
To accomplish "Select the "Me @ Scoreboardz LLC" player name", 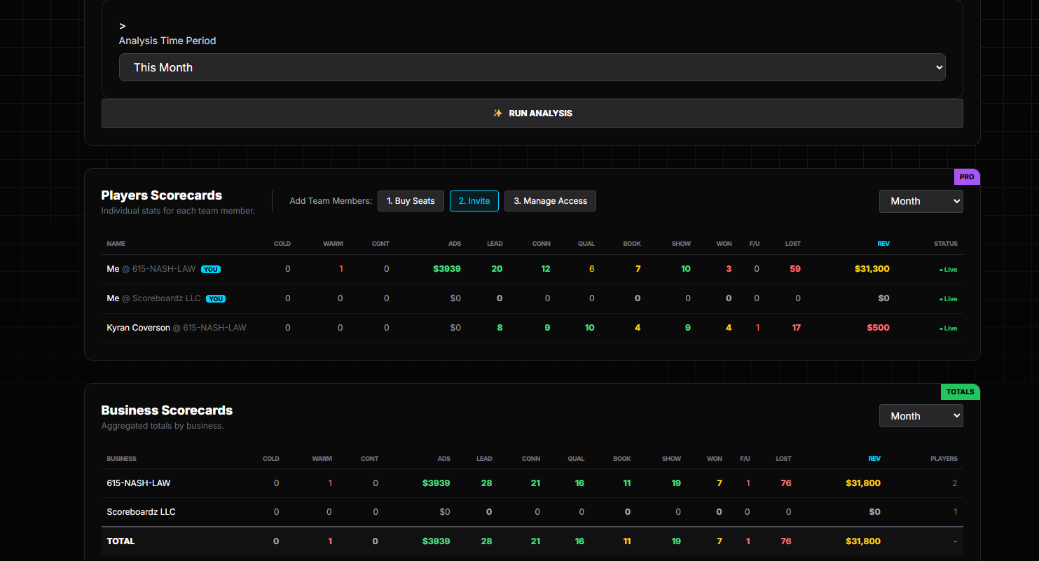I will click(x=153, y=298).
